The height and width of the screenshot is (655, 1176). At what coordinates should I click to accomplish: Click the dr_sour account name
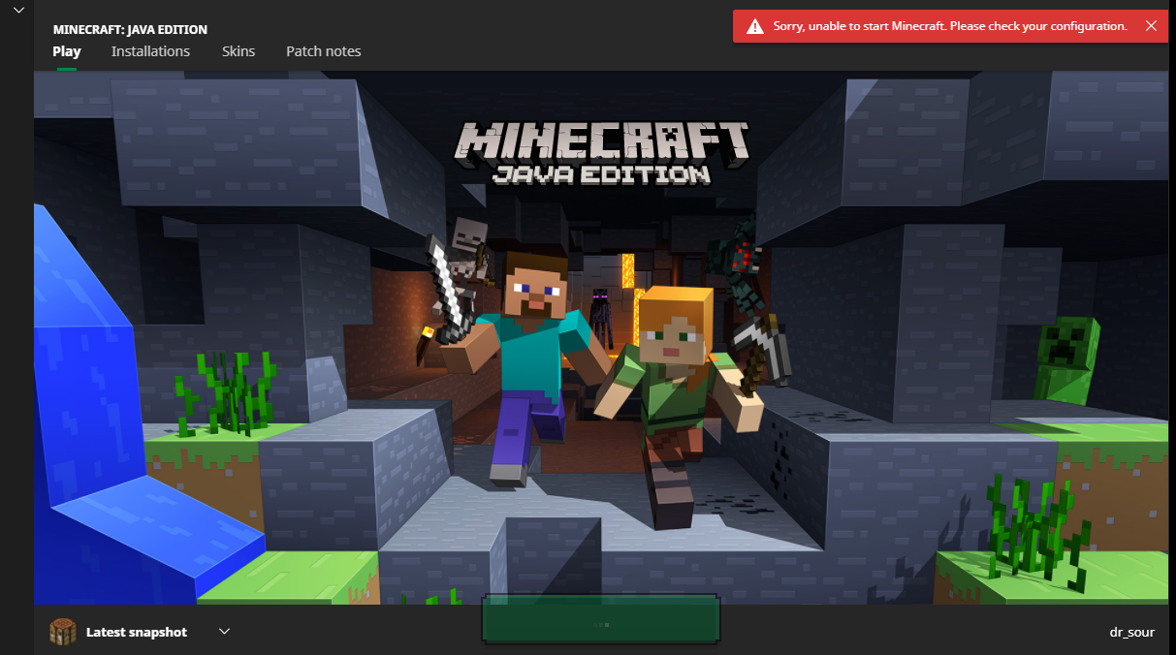point(1132,632)
